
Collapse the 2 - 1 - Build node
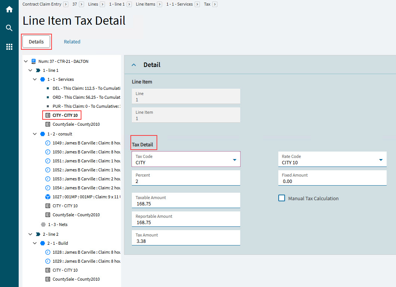(35, 243)
